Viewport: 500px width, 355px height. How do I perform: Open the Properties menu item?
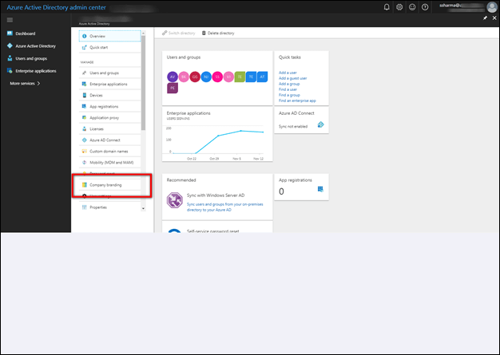tap(109, 207)
